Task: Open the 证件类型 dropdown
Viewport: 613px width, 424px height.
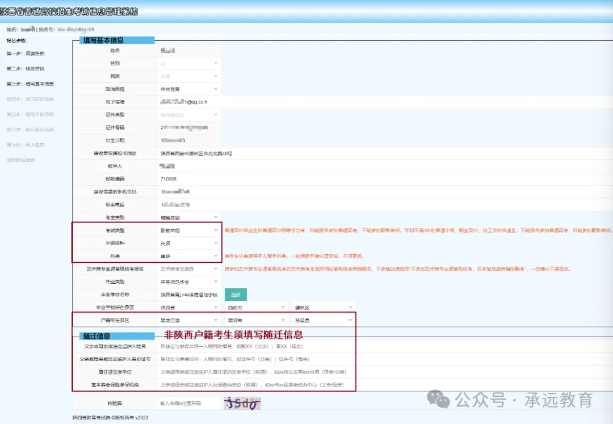Action: 189,115
